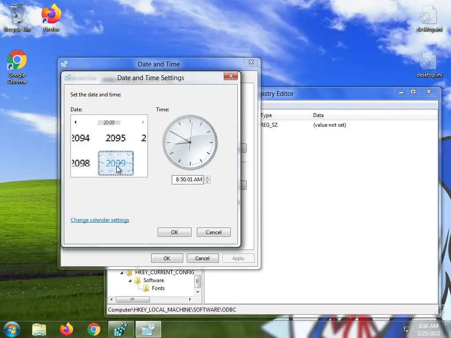Click the Date and Time window title icon
The image size is (451, 338).
64,63
